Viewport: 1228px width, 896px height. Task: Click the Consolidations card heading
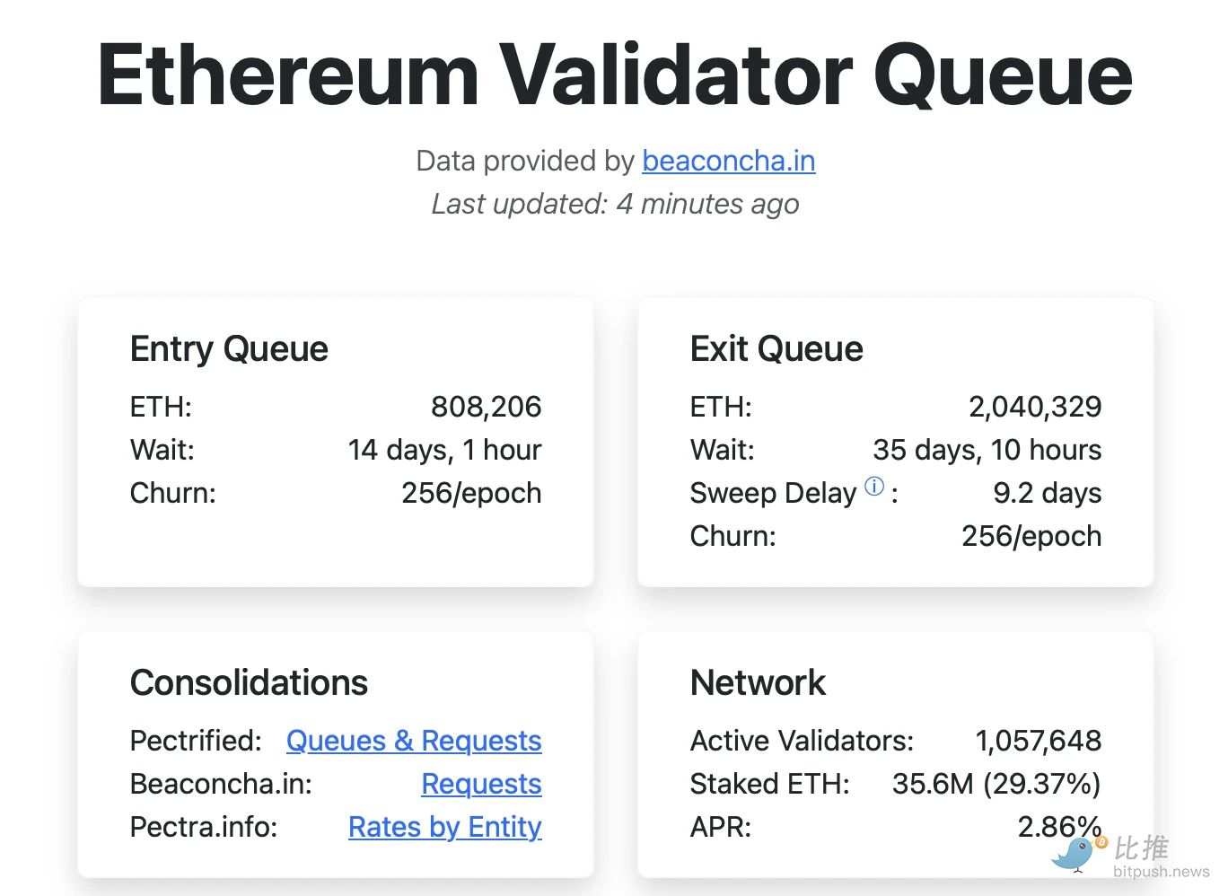pyautogui.click(x=249, y=682)
